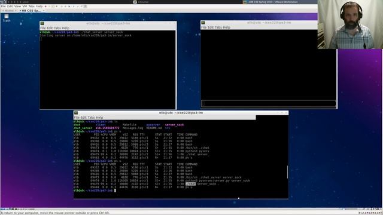Select the UB CSE Sp... VM tab
This screenshot has width=383, height=215.
[31, 11]
